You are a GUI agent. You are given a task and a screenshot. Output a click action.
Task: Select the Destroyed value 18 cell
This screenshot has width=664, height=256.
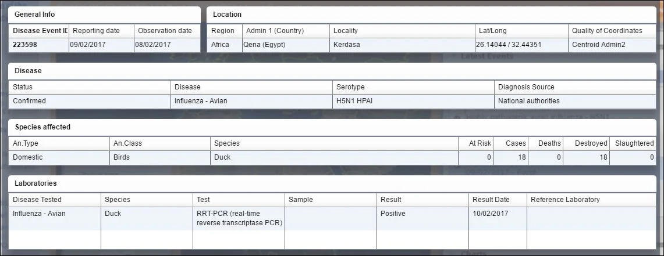[586, 157]
